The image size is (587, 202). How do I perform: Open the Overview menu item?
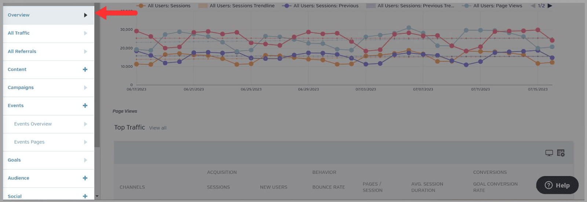[x=19, y=15]
